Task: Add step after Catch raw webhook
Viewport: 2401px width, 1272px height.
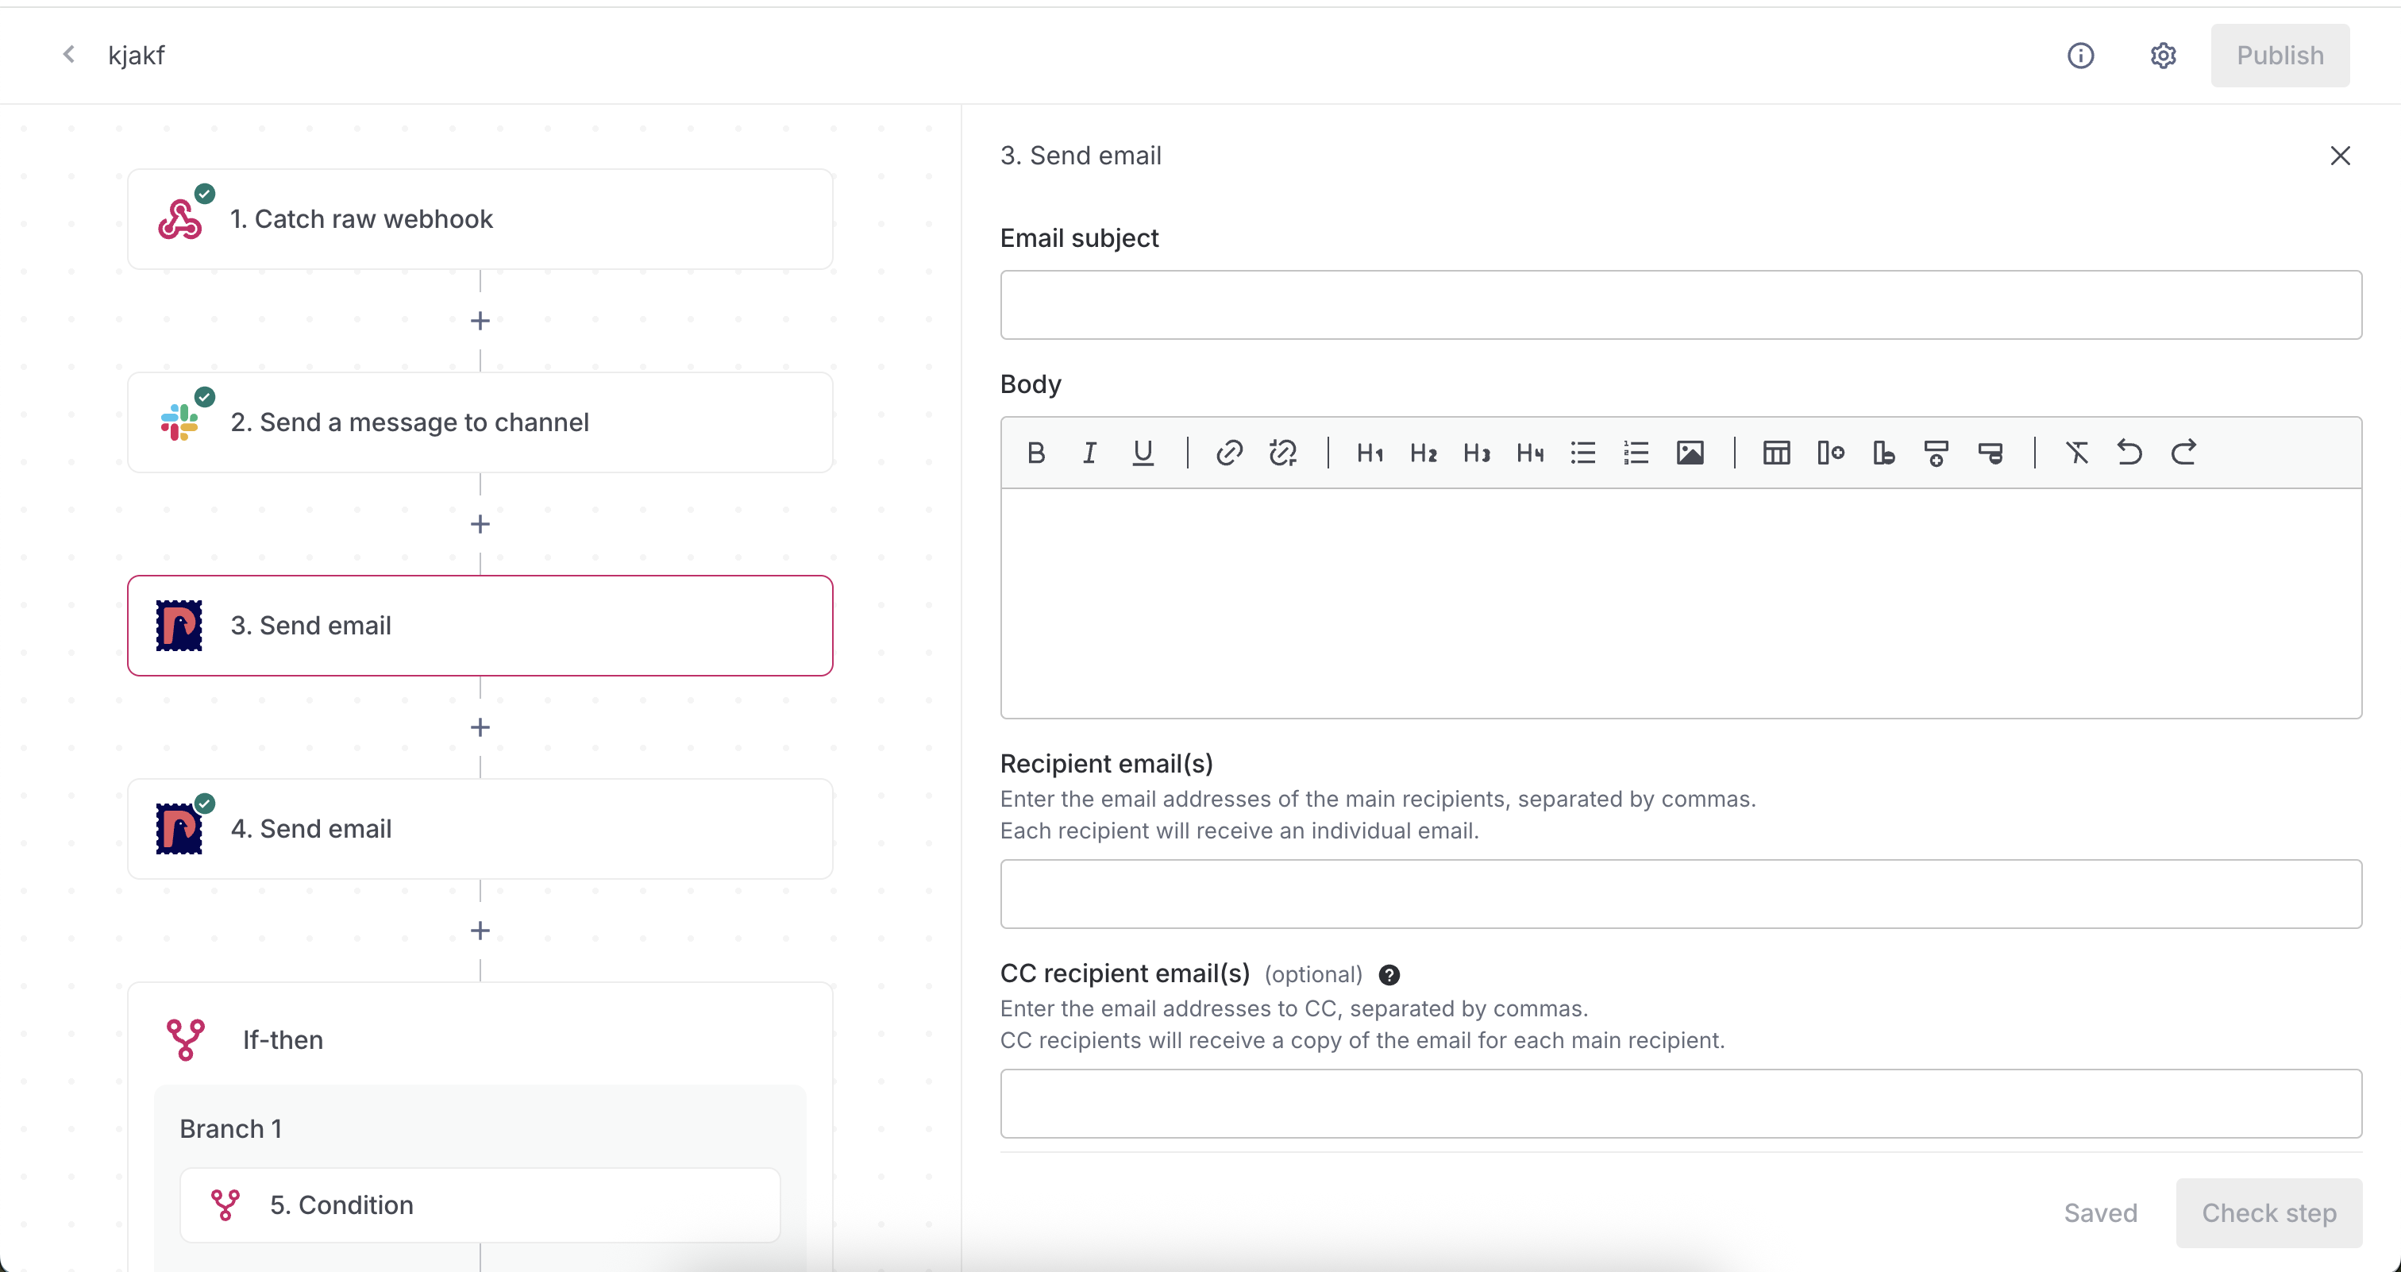Action: [x=480, y=321]
